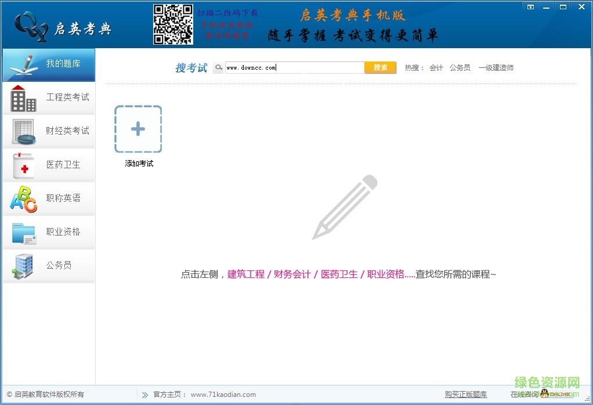Click the QR code image
593x405 pixels.
click(x=173, y=24)
